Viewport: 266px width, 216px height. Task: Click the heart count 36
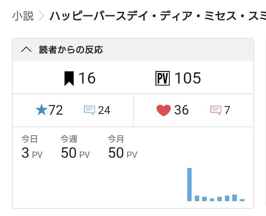(x=181, y=110)
